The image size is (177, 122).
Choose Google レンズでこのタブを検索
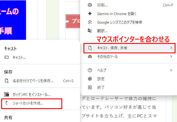tap(129, 22)
